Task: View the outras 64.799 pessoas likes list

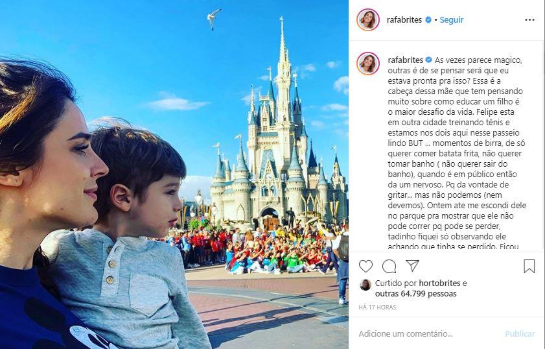Action: point(415,294)
